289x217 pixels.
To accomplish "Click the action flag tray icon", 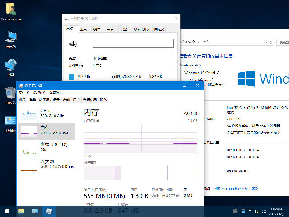I will point(250,211).
